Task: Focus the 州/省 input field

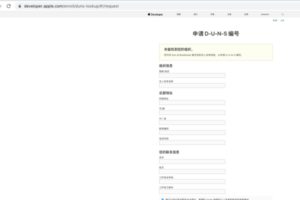Action: tap(192, 122)
